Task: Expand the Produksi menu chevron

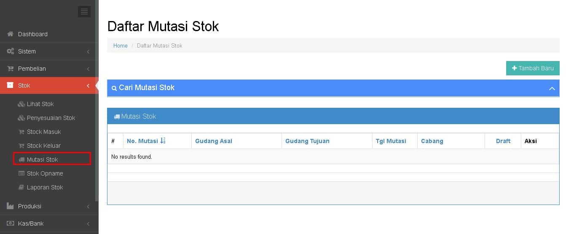Action: pyautogui.click(x=88, y=207)
